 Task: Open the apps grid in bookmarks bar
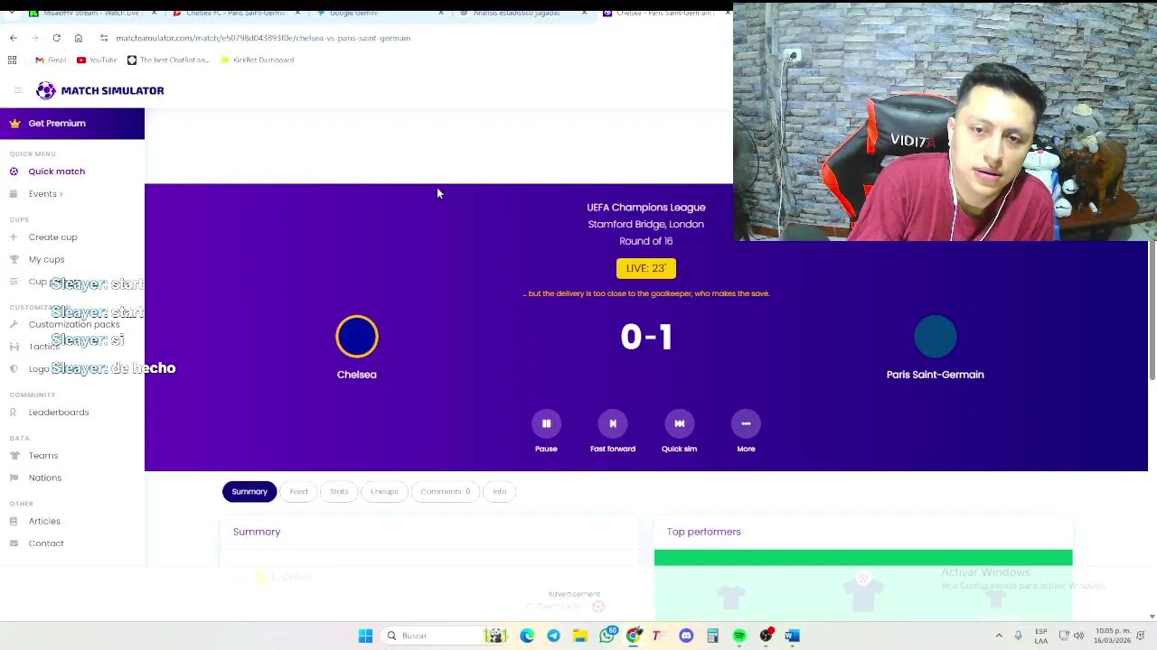point(12,60)
